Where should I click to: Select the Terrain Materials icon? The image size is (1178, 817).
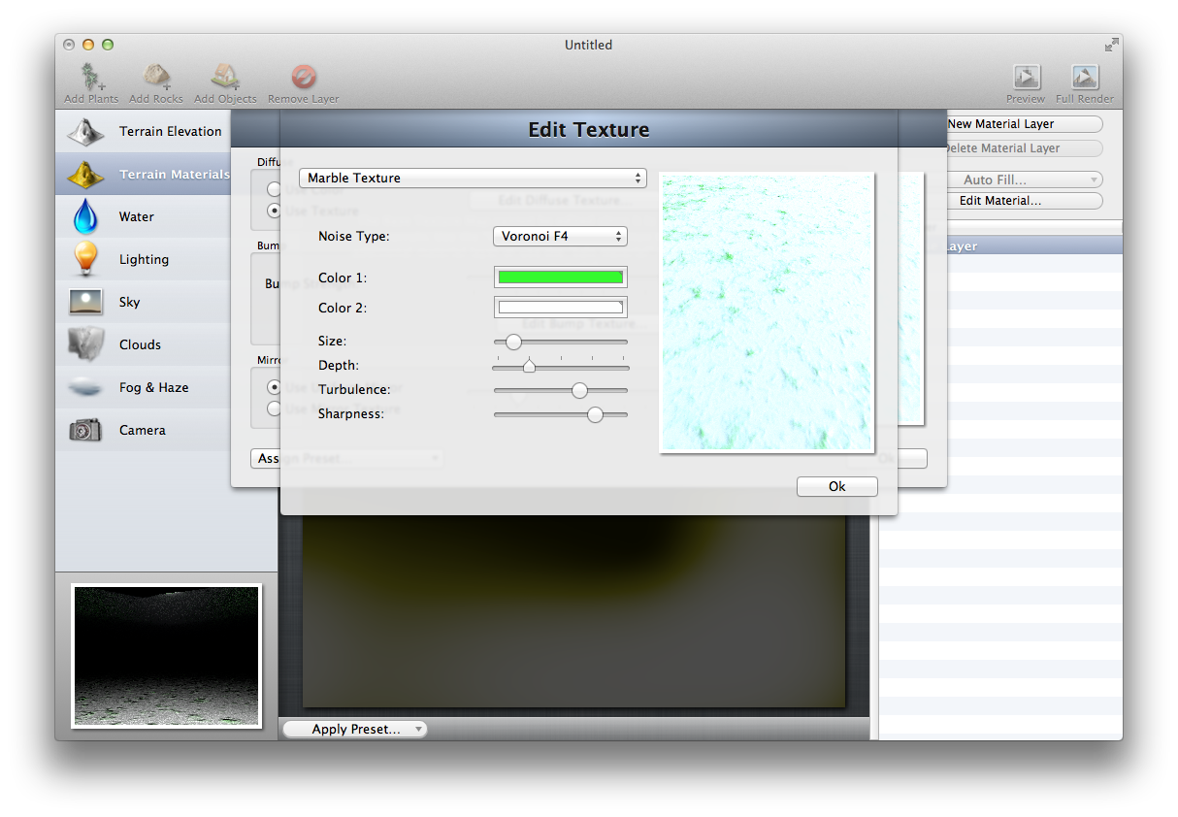(x=85, y=175)
